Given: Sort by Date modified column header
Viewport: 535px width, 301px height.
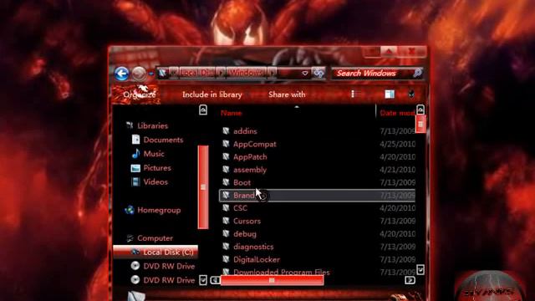Looking at the screenshot, I should click(x=397, y=113).
